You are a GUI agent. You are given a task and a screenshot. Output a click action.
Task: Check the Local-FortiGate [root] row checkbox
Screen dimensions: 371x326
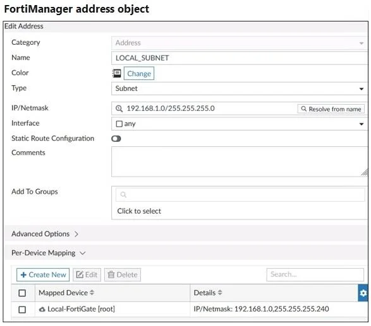pos(22,310)
